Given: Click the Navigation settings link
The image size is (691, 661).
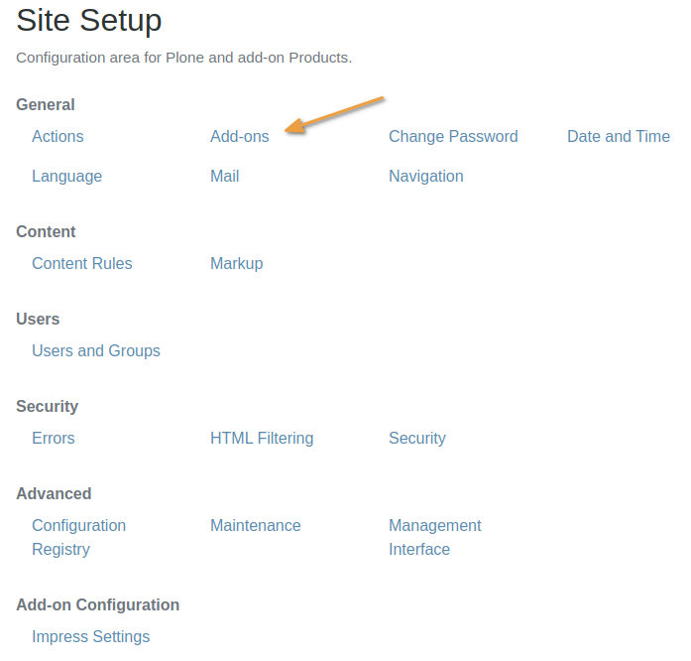Looking at the screenshot, I should click(425, 177).
